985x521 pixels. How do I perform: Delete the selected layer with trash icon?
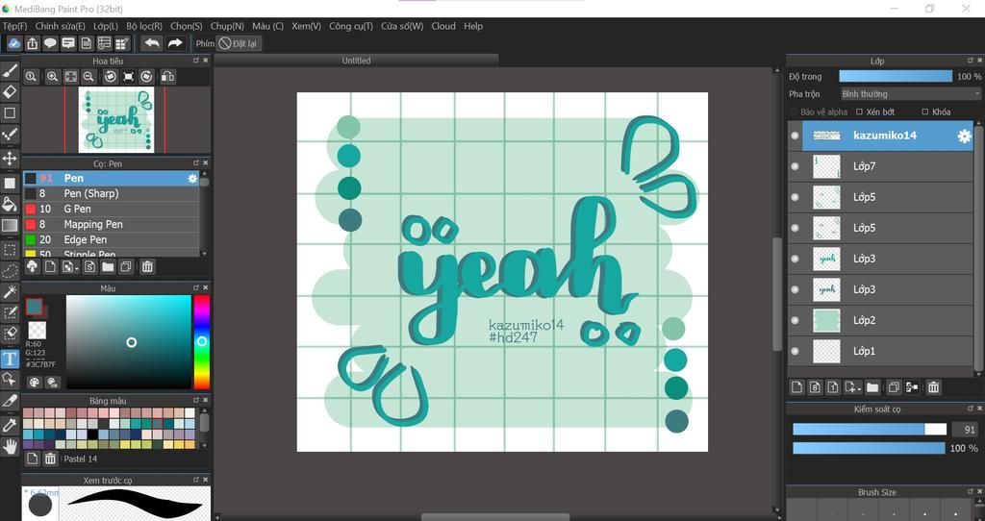point(933,387)
